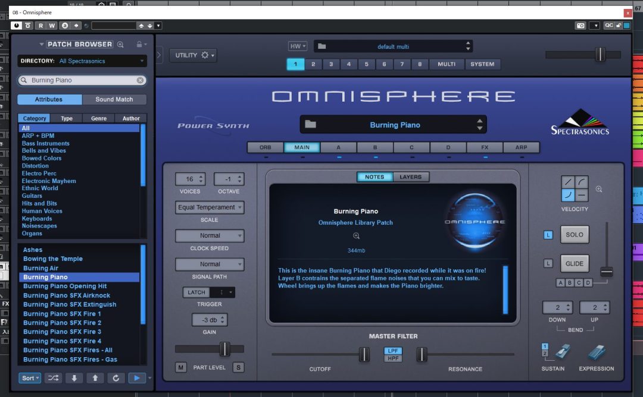This screenshot has width=643, height=397.
Task: Switch to the LAYERS view tab
Action: pos(410,177)
